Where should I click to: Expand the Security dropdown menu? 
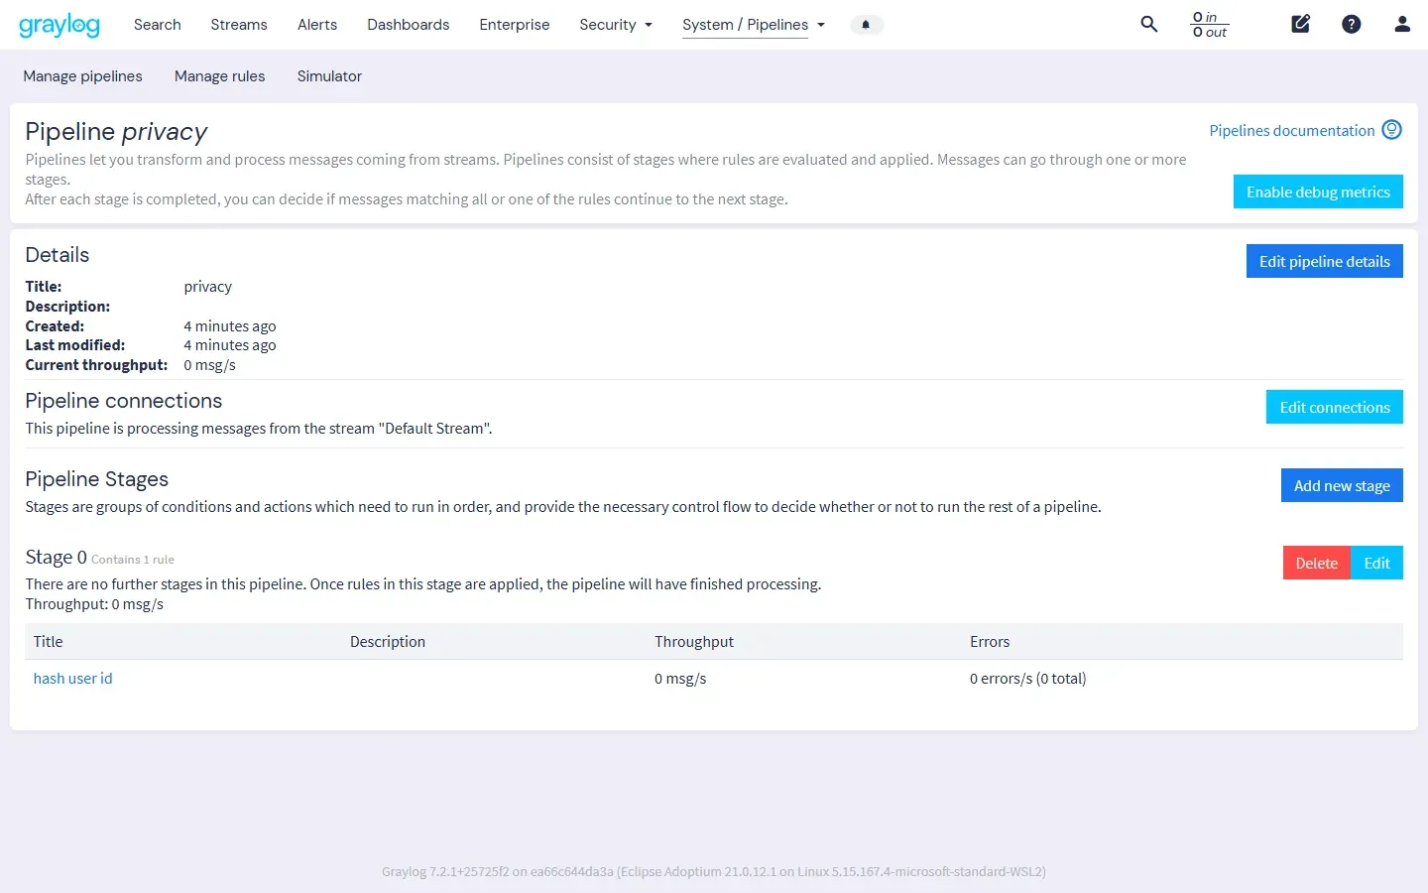tap(616, 25)
